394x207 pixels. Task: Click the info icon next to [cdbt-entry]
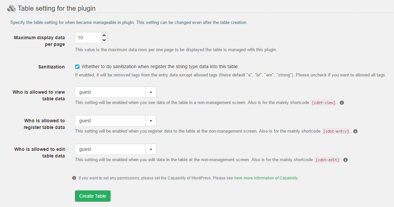[x=355, y=131]
